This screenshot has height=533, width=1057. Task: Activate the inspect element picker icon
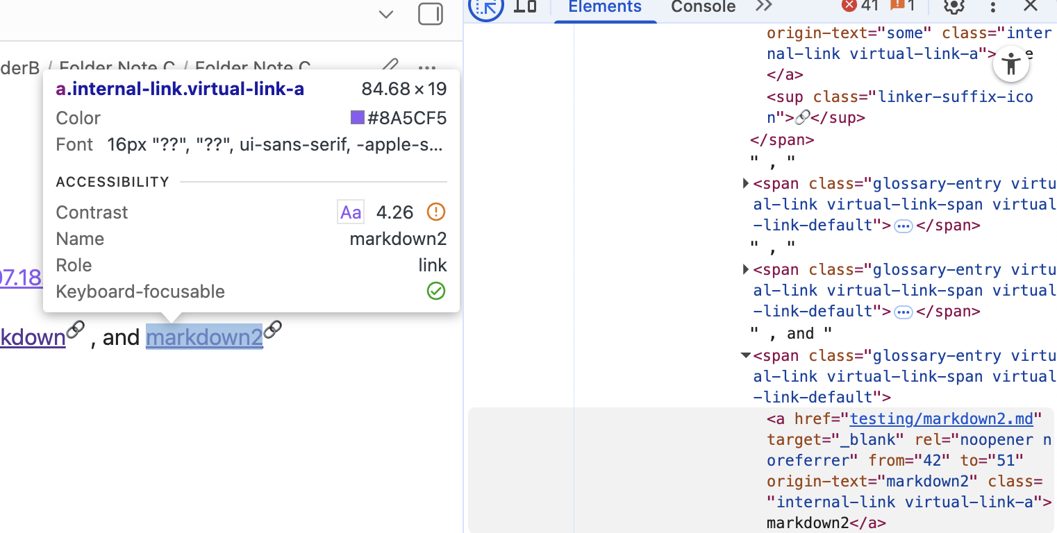486,7
